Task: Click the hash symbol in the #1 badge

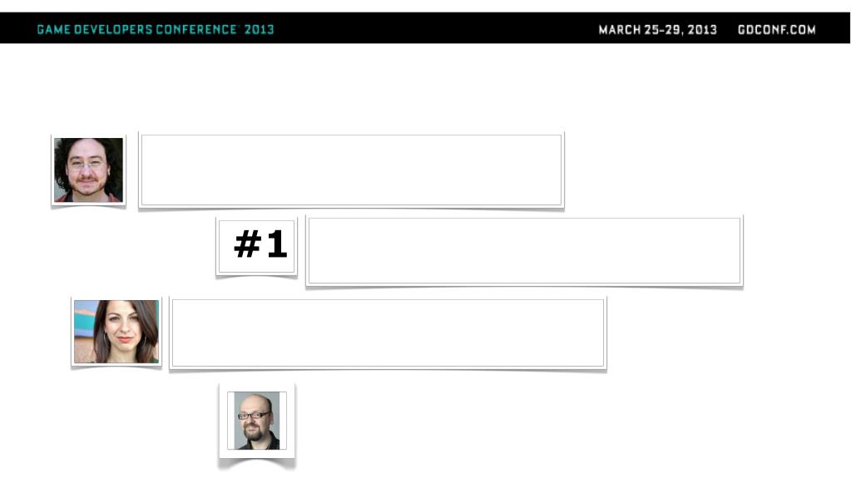Action: pos(247,244)
